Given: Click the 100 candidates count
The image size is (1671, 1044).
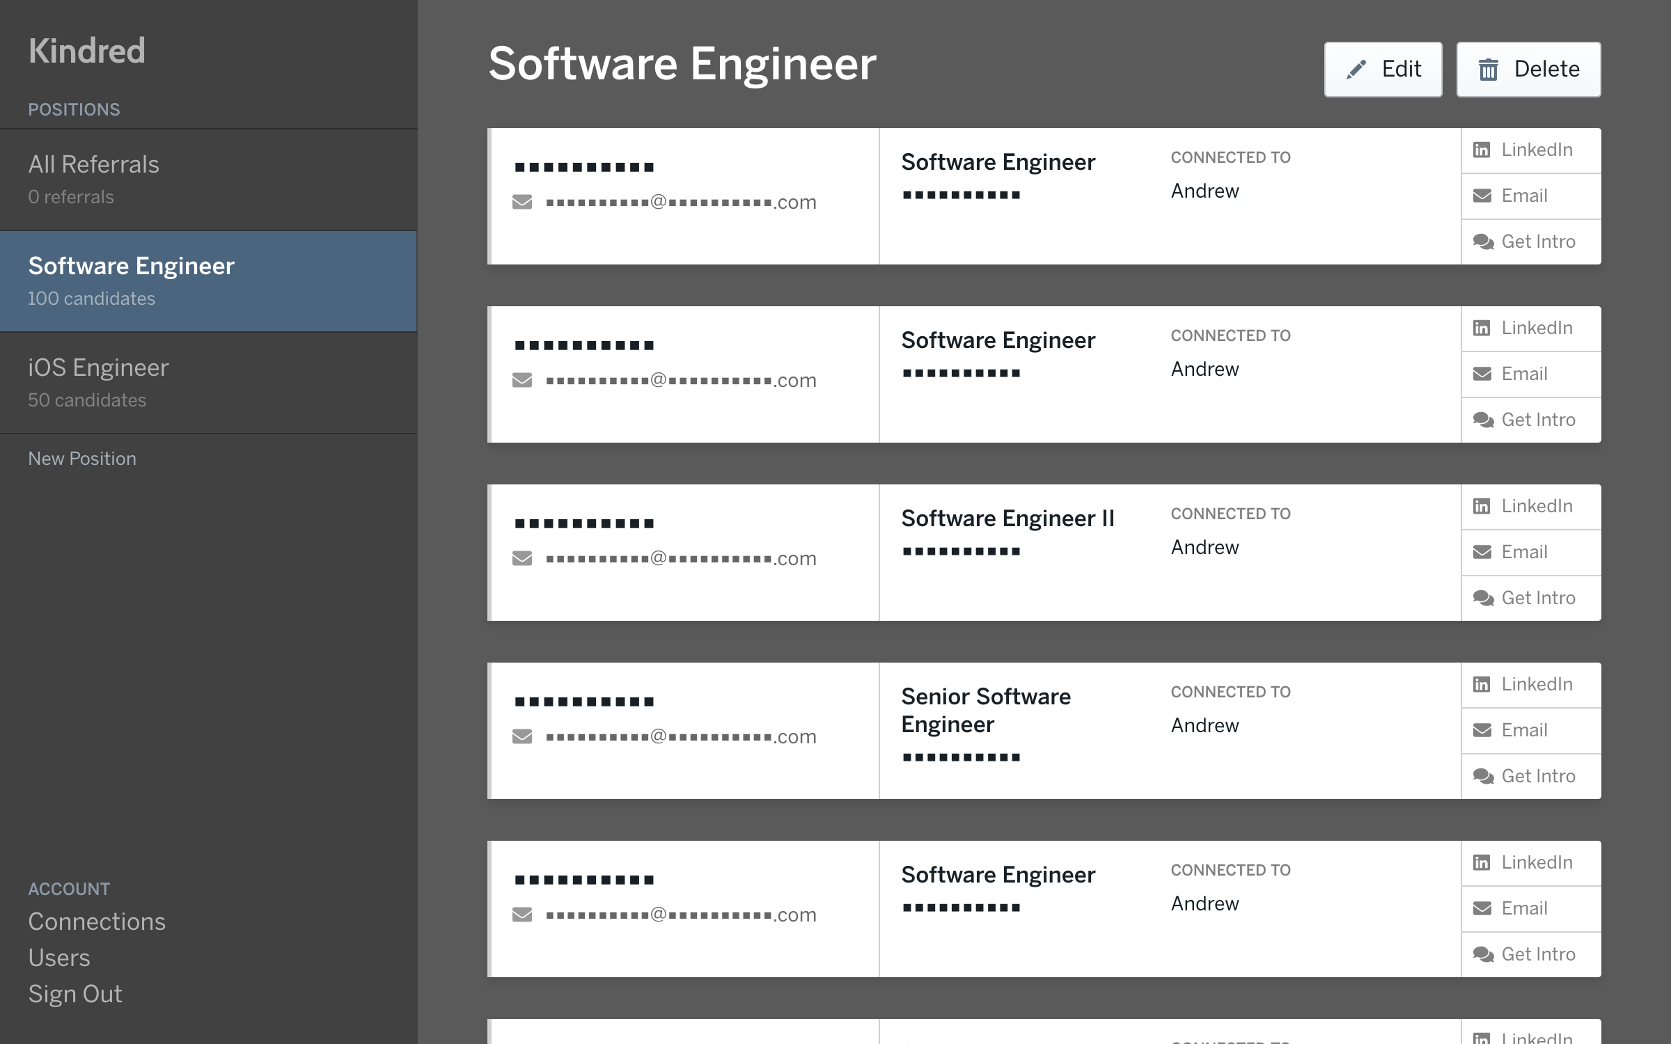Looking at the screenshot, I should tap(91, 299).
